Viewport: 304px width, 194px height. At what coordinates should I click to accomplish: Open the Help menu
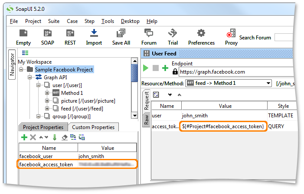(x=152, y=21)
